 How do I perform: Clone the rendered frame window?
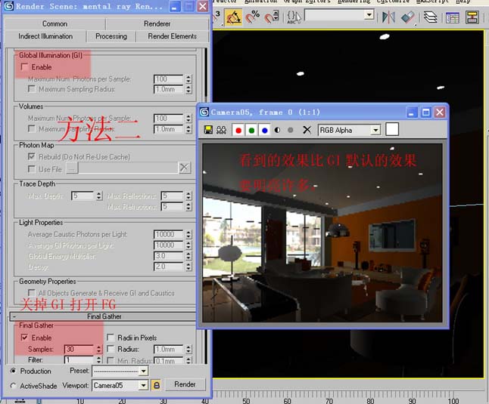click(221, 130)
